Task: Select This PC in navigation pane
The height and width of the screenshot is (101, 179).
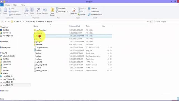Action: (x=4, y=53)
